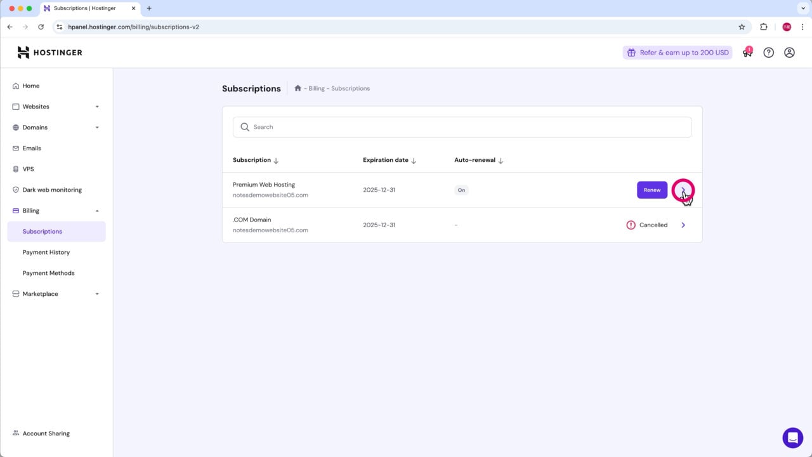This screenshot has height=457, width=812.
Task: Open browser extensions puzzle icon
Action: (x=764, y=27)
